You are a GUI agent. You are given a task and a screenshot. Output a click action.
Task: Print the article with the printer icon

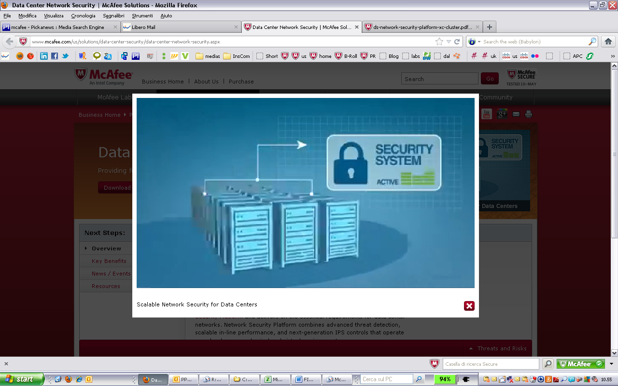[529, 114]
